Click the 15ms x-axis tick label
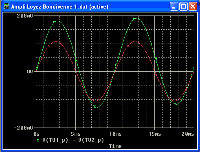Viewport: 200px width, 152px height. [155, 134]
